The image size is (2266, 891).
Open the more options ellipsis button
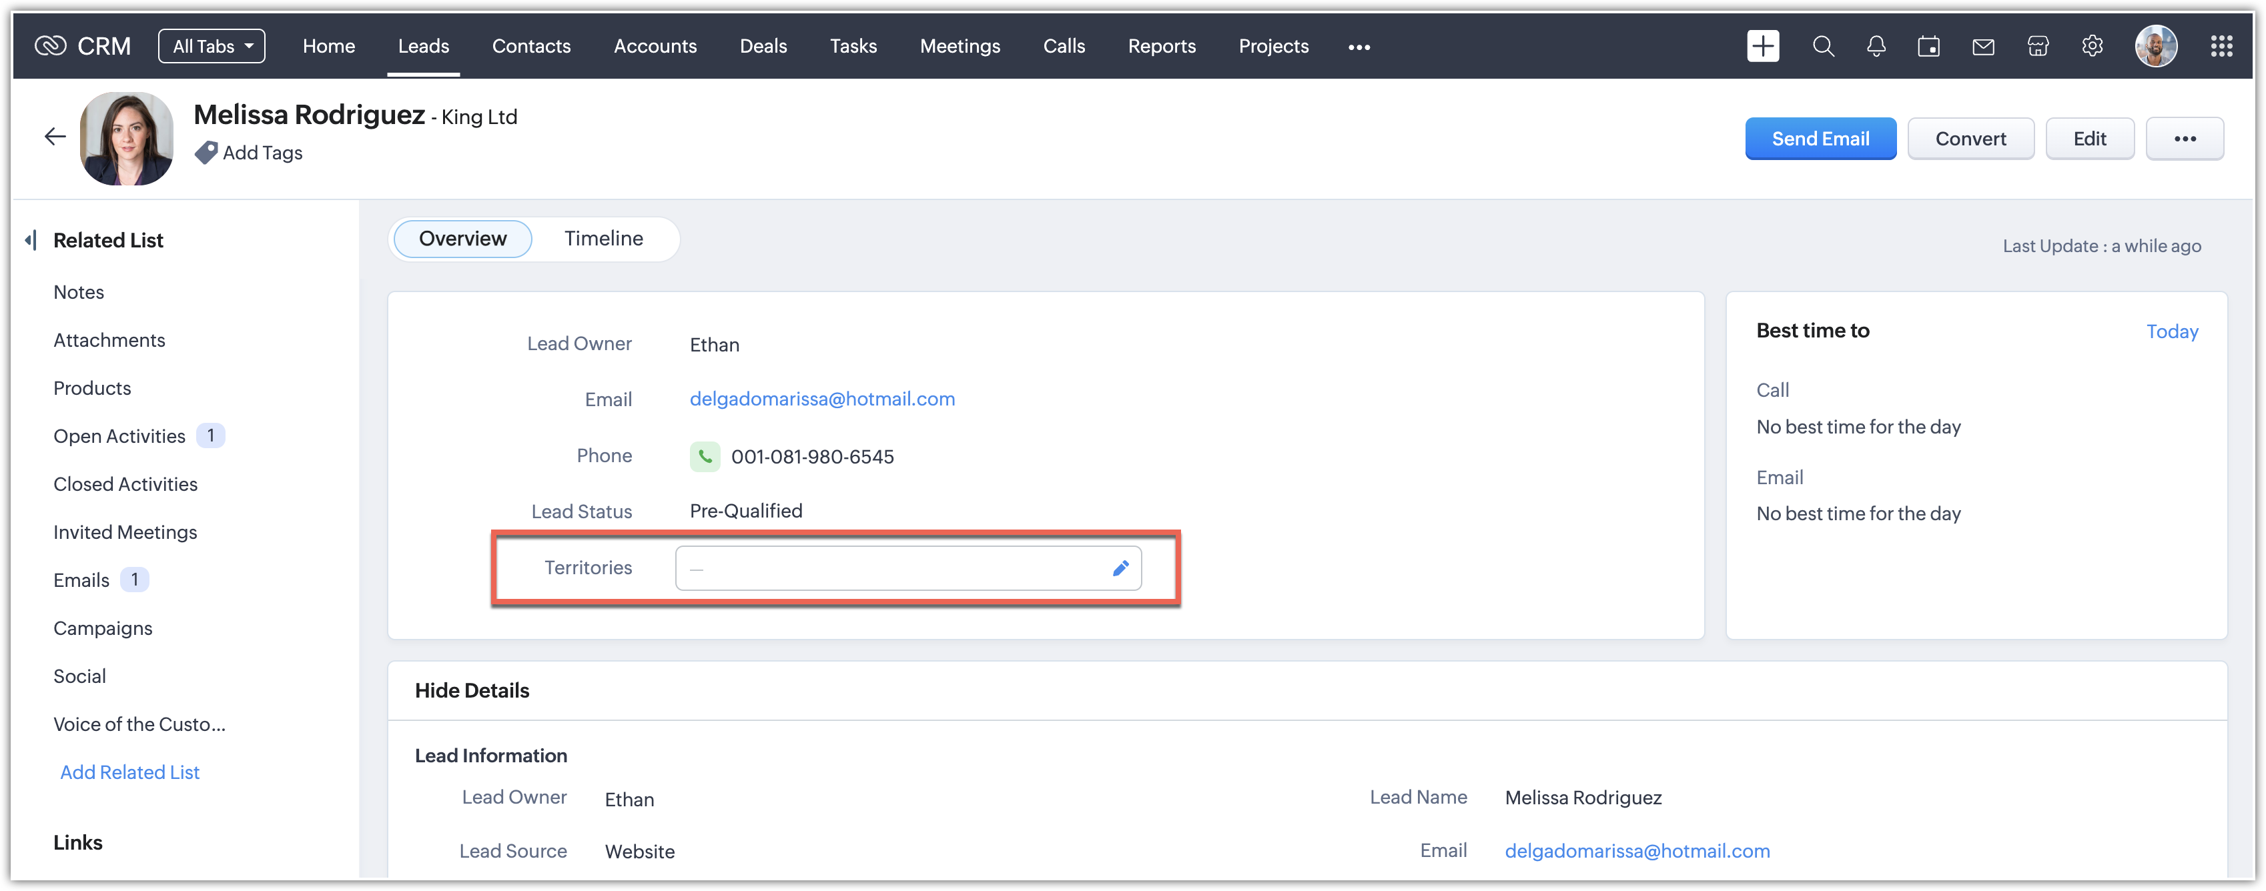[2184, 138]
